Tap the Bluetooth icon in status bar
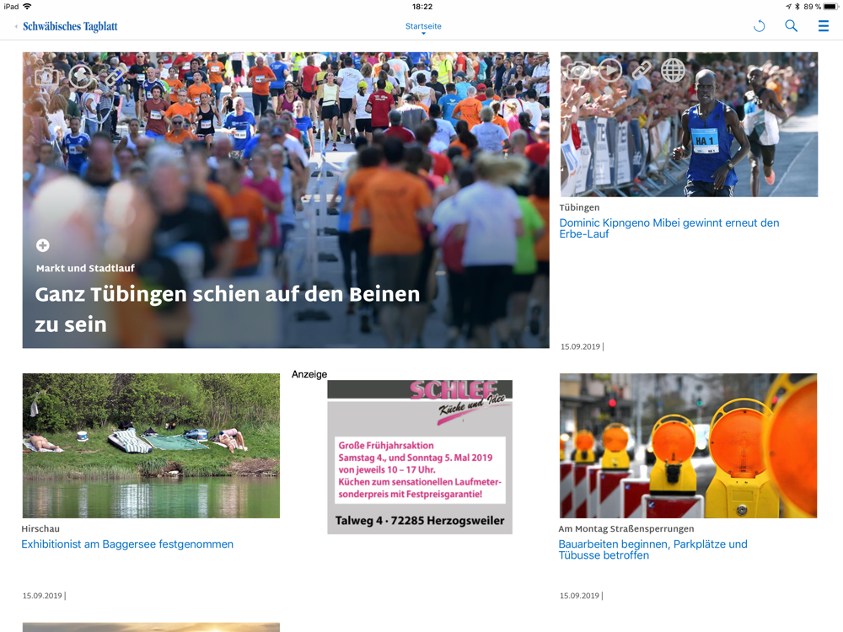The image size is (843, 632). [797, 7]
